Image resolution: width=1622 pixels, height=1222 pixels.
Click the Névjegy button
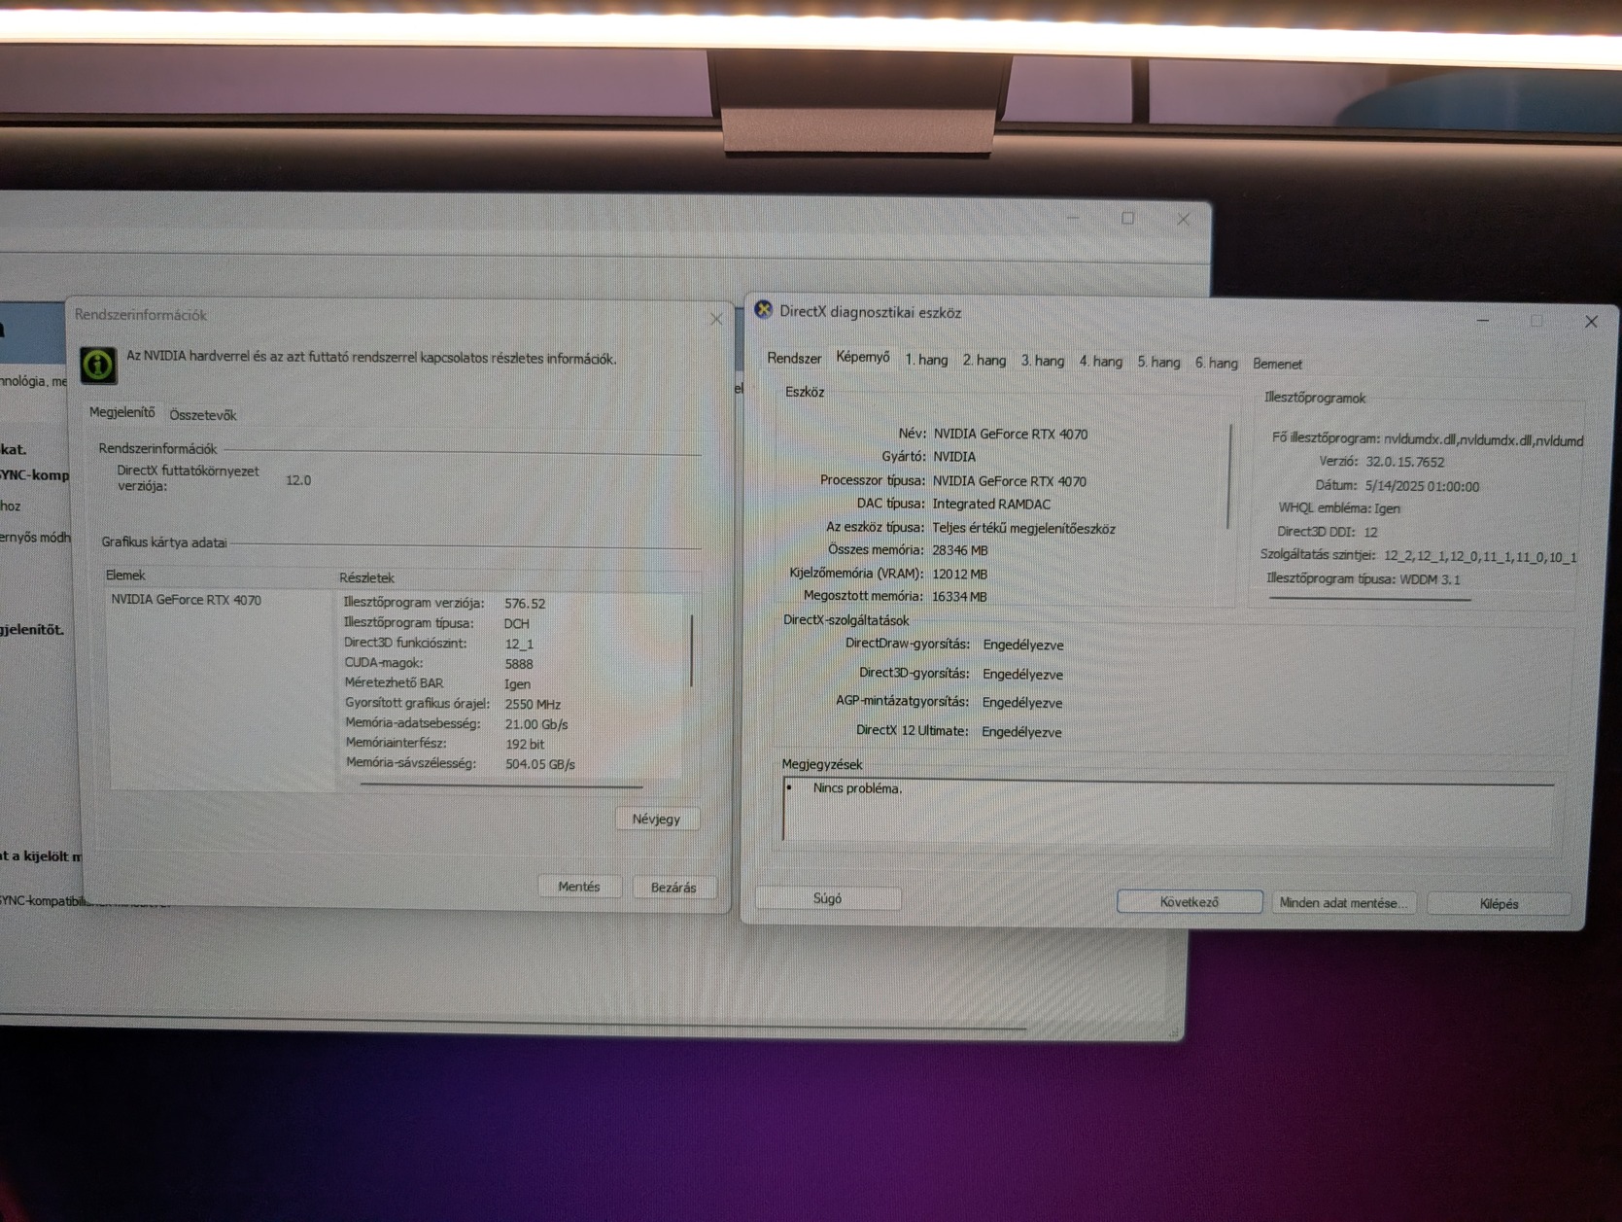(x=657, y=819)
